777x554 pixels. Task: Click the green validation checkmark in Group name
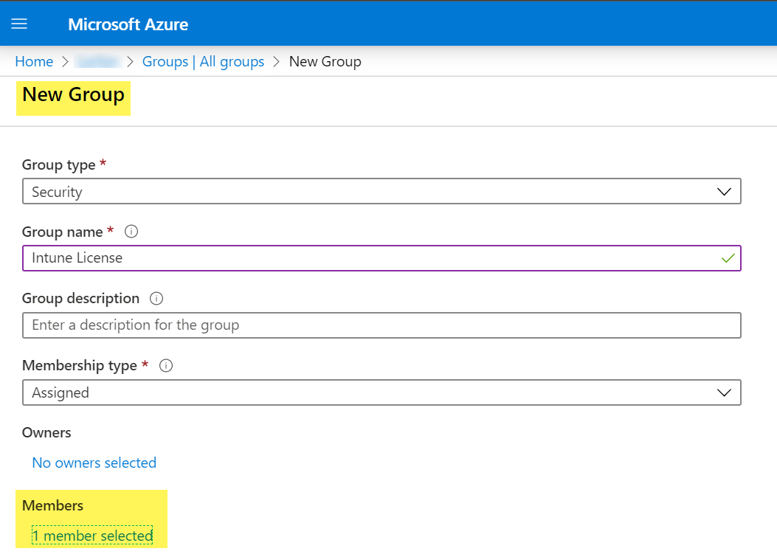728,258
